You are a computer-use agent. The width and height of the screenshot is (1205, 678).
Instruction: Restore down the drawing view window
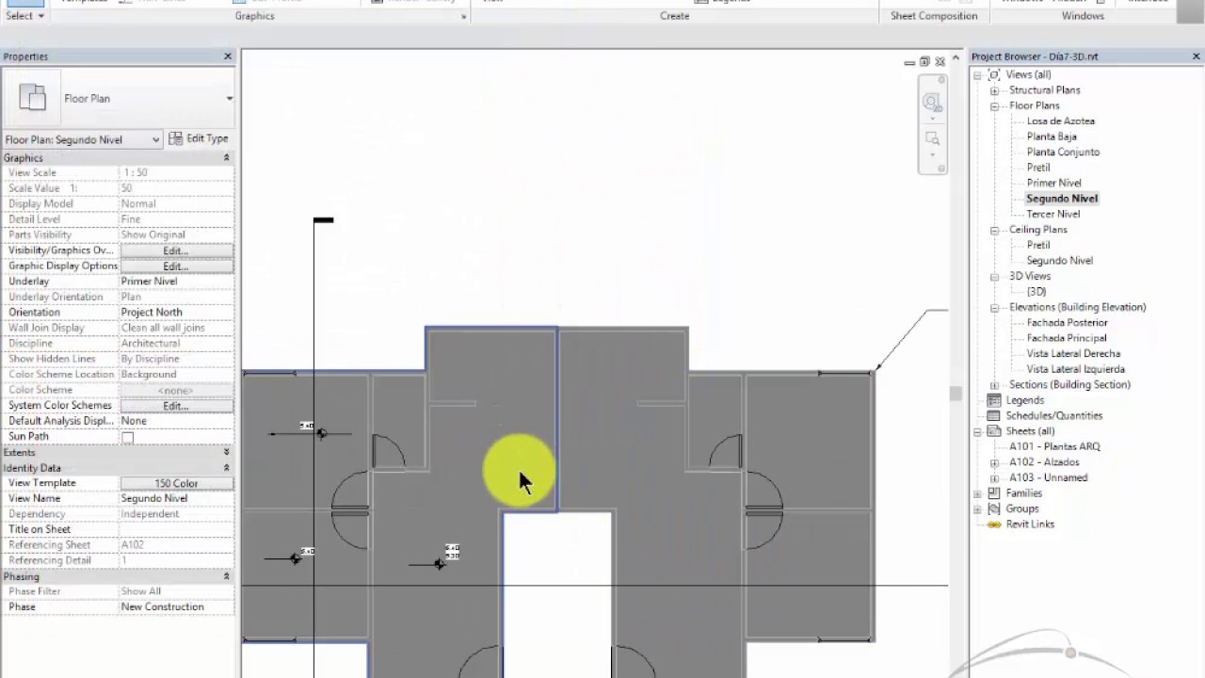point(924,62)
